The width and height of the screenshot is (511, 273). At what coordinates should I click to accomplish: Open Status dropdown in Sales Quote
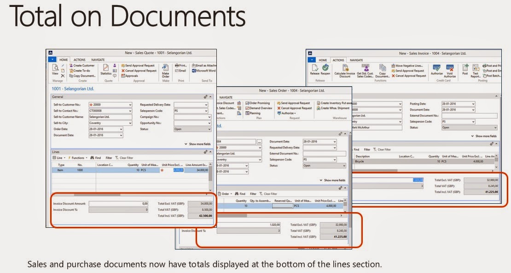tap(209, 129)
